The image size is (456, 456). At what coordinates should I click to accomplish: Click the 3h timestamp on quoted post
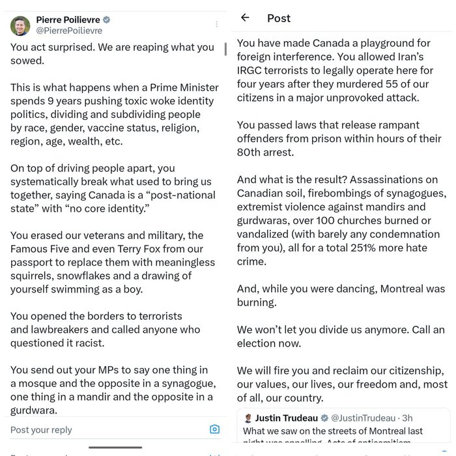(x=407, y=418)
